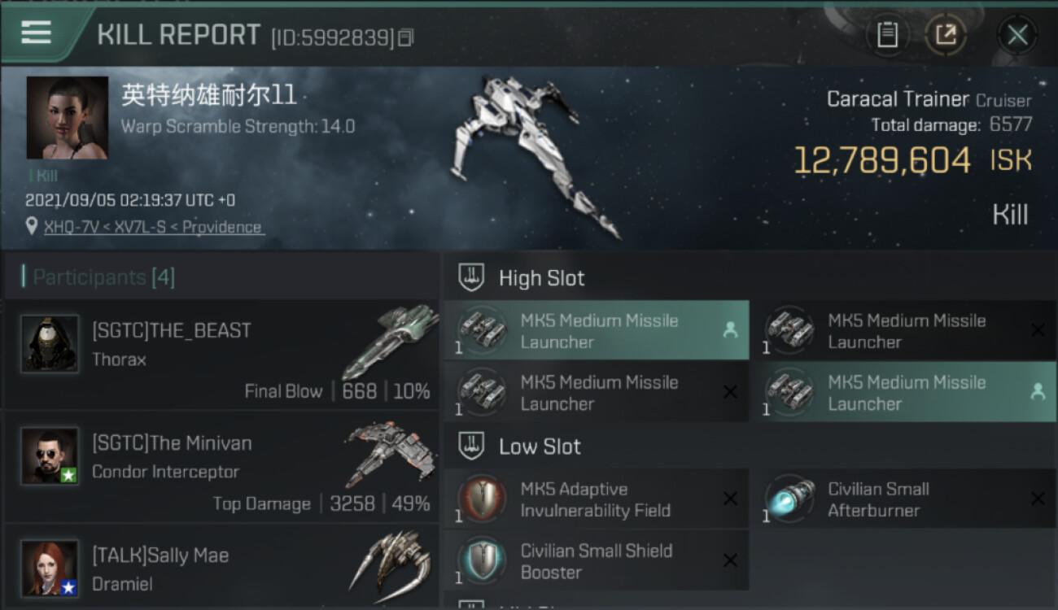Image resolution: width=1058 pixels, height=610 pixels.
Task: Open the XHQ-7V location link
Action: pyautogui.click(x=71, y=227)
